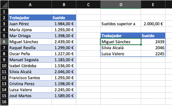The height and width of the screenshot is (106, 172).
Task: Select cell with Miguel Sánchez in column D
Action: pos(121,41)
